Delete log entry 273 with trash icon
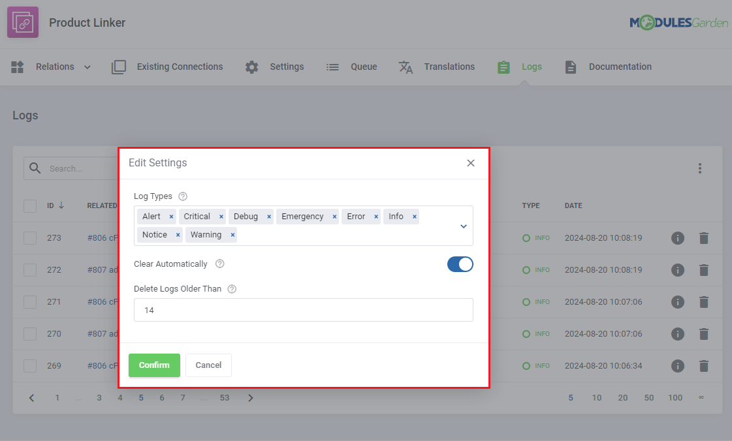 703,238
